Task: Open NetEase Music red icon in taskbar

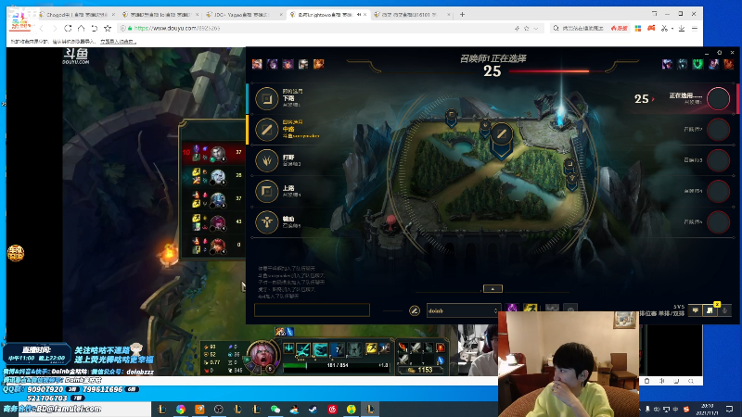Action: [332, 410]
